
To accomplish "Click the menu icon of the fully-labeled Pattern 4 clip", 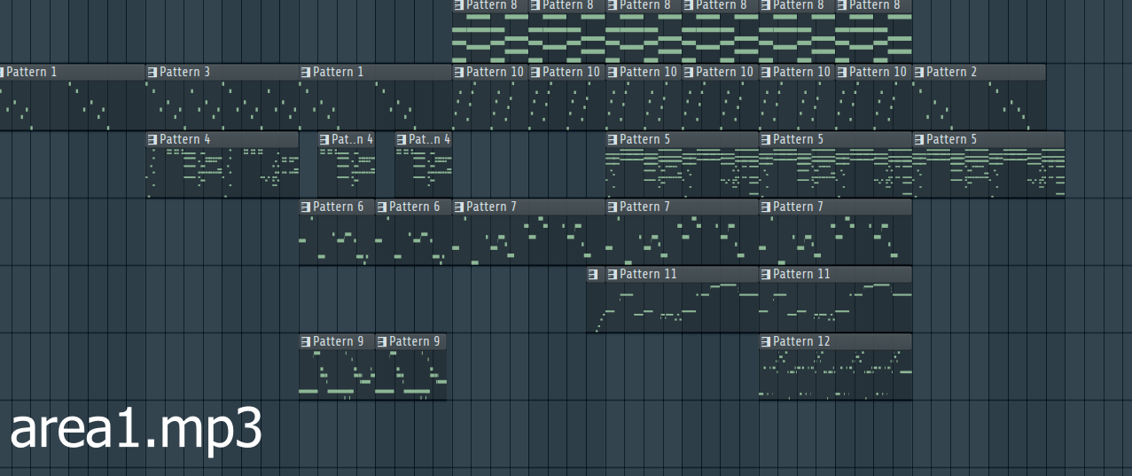I will point(152,139).
